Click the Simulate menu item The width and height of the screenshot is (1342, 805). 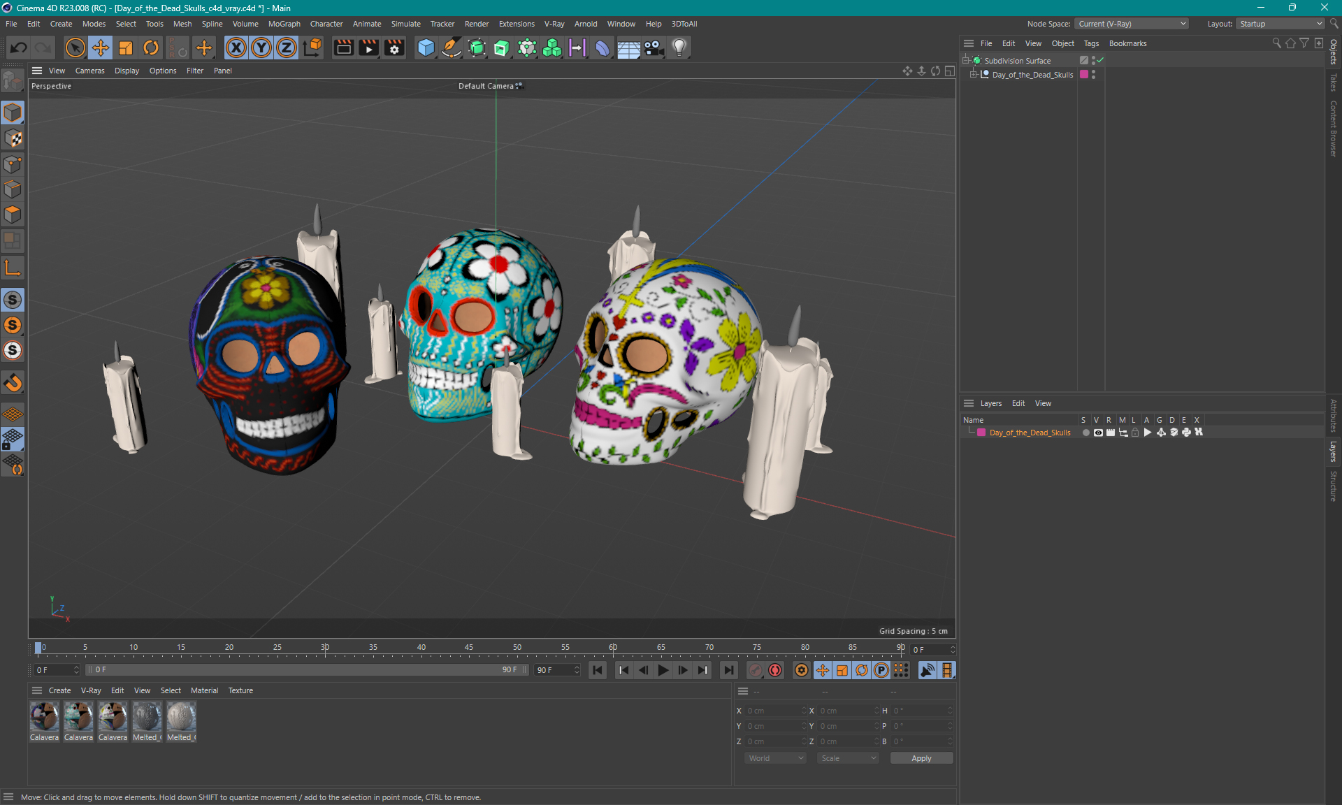tap(405, 24)
